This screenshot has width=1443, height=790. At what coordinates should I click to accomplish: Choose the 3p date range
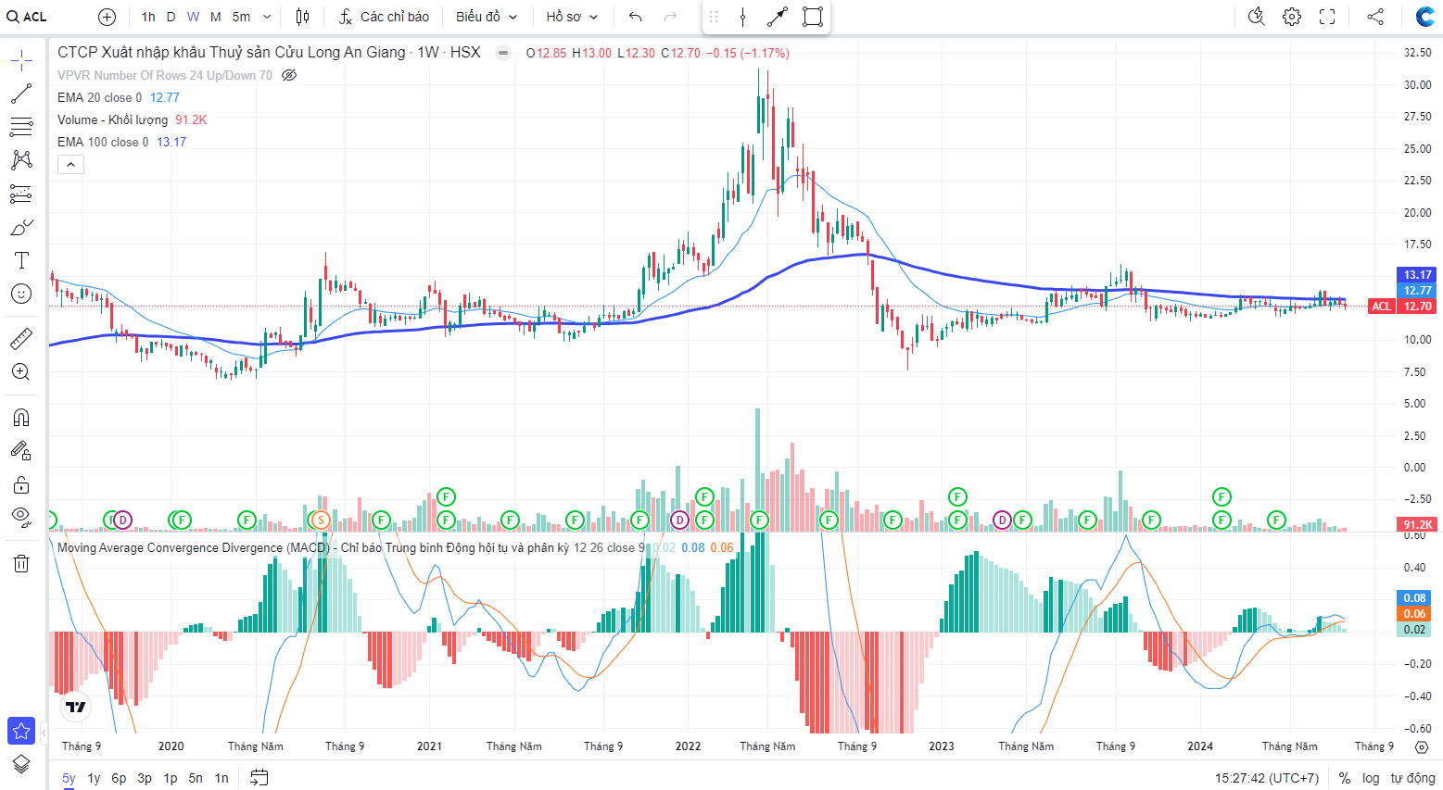click(145, 778)
